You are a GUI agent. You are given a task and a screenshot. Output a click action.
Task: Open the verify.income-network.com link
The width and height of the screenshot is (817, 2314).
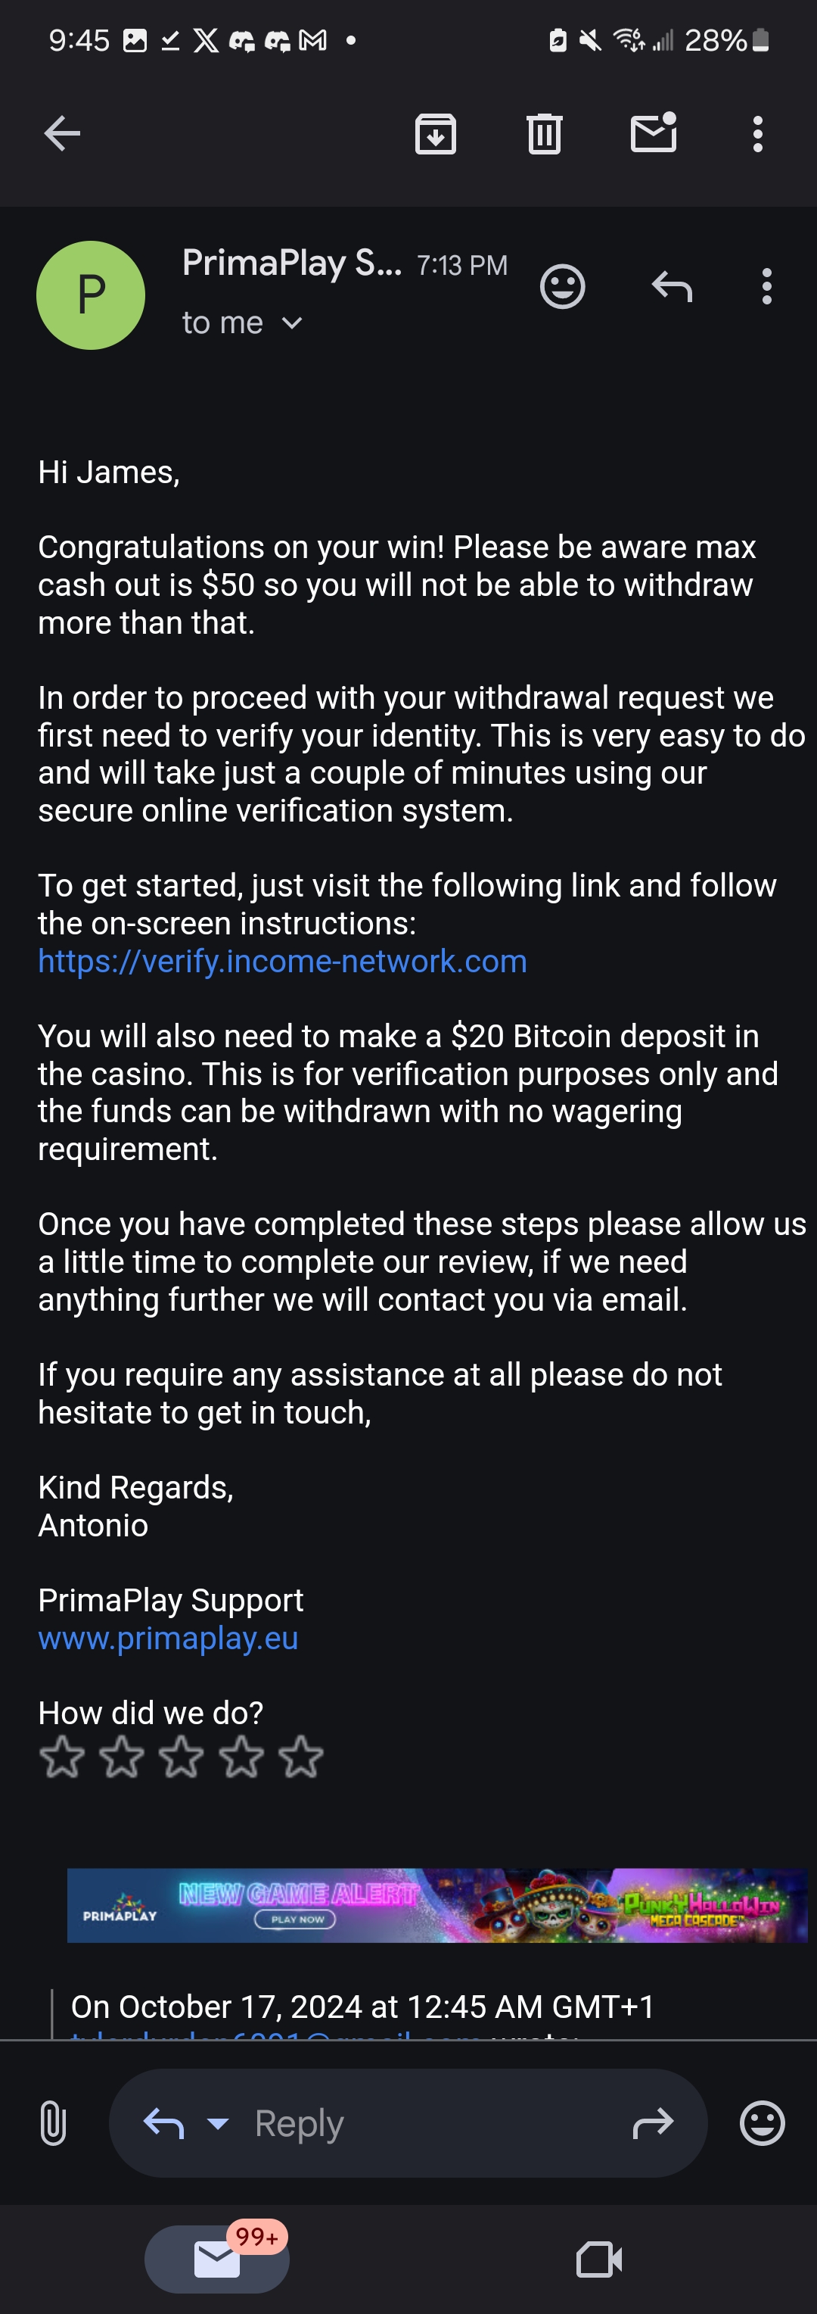point(282,961)
